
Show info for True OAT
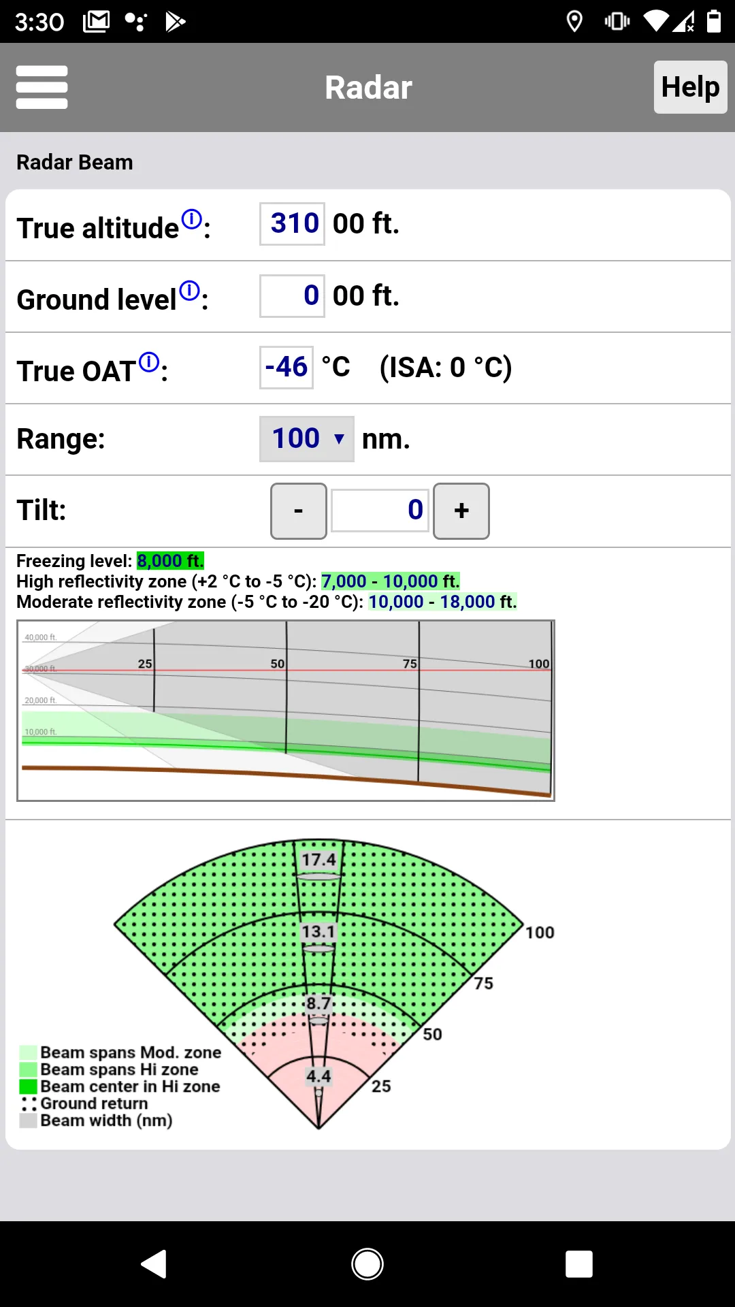point(149,362)
